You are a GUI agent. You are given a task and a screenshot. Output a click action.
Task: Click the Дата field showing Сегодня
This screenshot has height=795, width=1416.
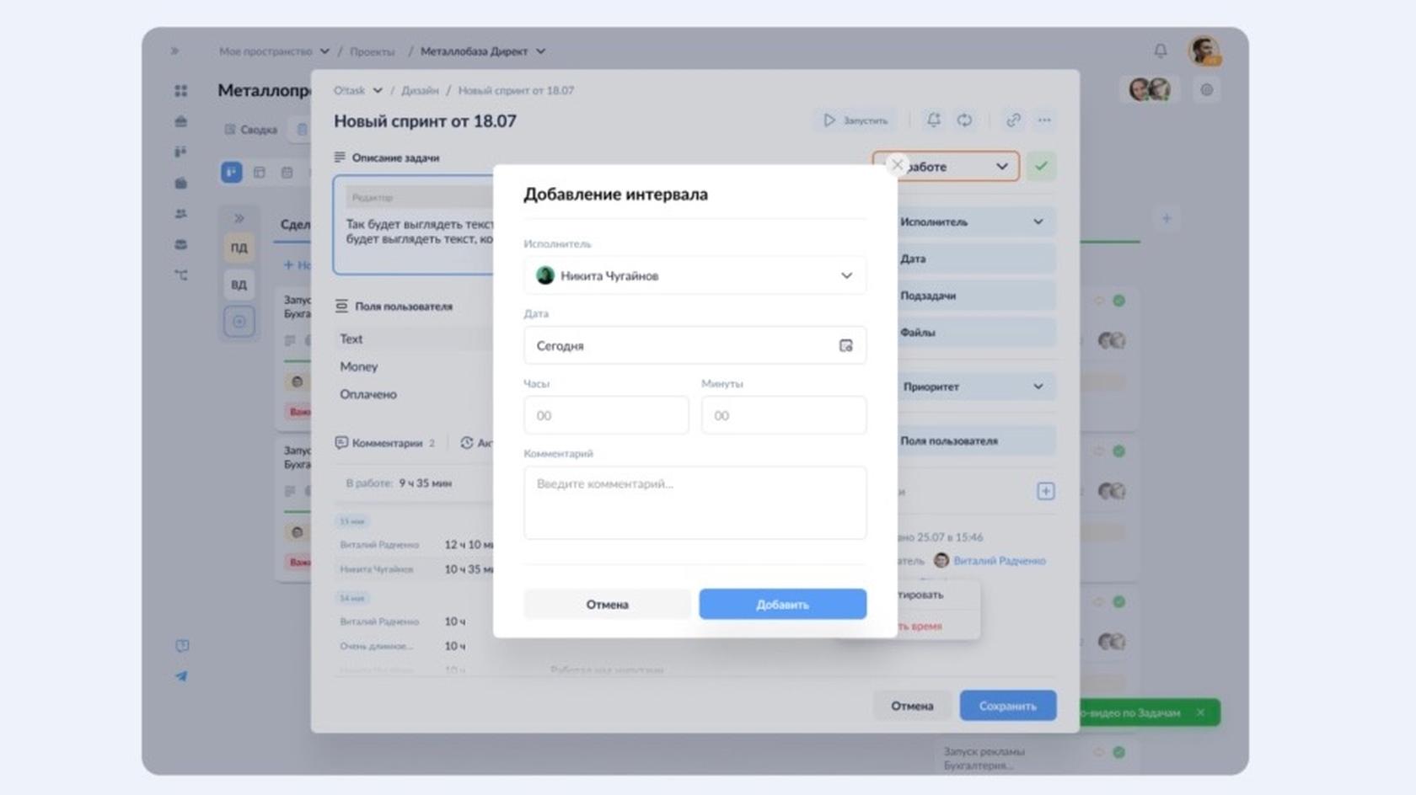click(x=695, y=345)
